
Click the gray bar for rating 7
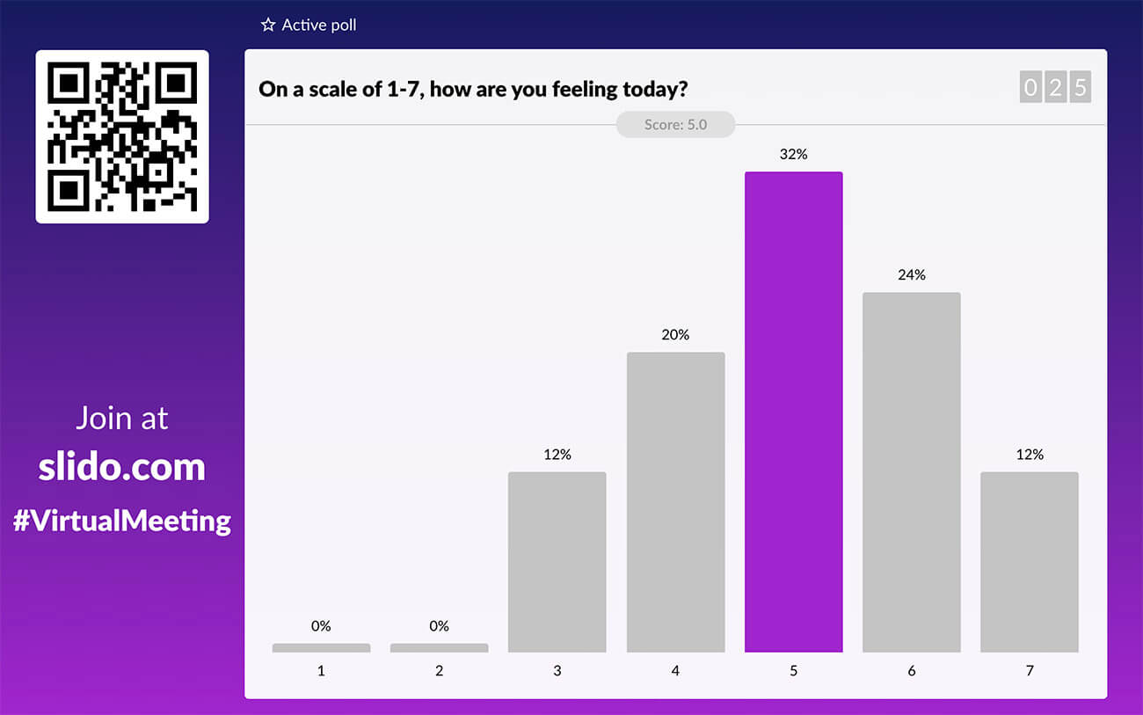click(1029, 562)
